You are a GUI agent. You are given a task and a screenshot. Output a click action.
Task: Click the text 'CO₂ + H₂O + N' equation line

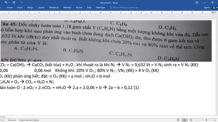[39, 82]
